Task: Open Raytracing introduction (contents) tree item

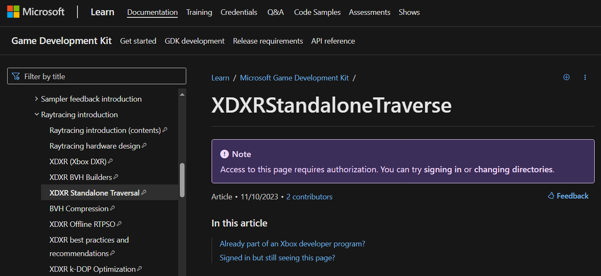Action: [x=105, y=130]
